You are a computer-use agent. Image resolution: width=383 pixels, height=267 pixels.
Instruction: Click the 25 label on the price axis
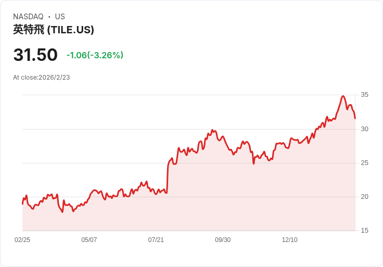click(365, 163)
